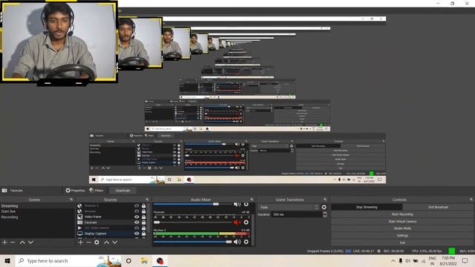Open the Windows Start menu
The height and width of the screenshot is (267, 475).
click(x=7, y=260)
